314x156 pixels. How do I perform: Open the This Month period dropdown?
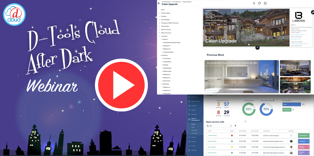pyautogui.click(x=212, y=95)
